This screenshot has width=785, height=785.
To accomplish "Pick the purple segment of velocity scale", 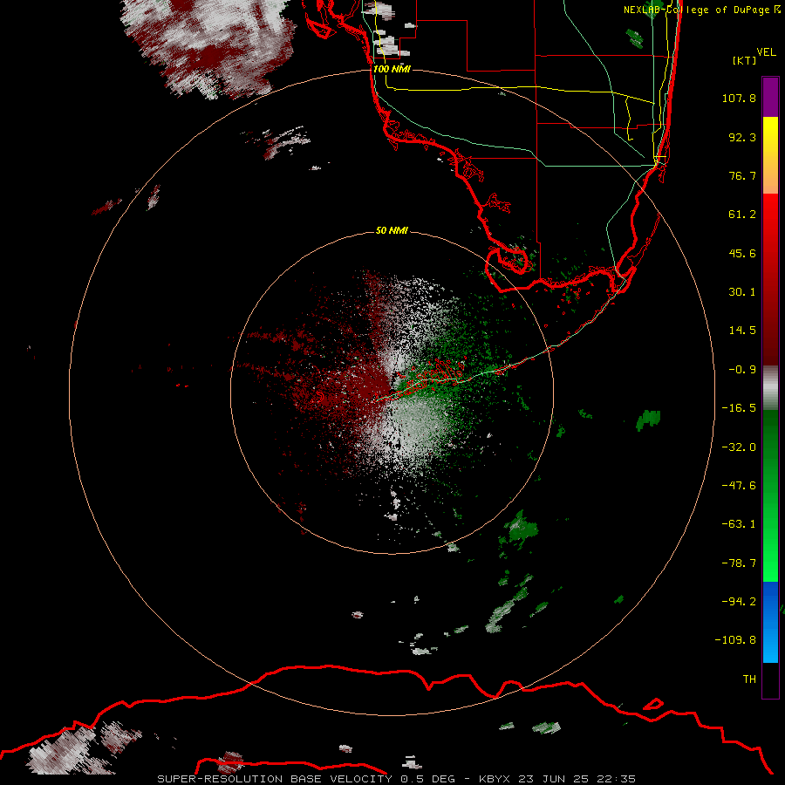I will [x=770, y=98].
